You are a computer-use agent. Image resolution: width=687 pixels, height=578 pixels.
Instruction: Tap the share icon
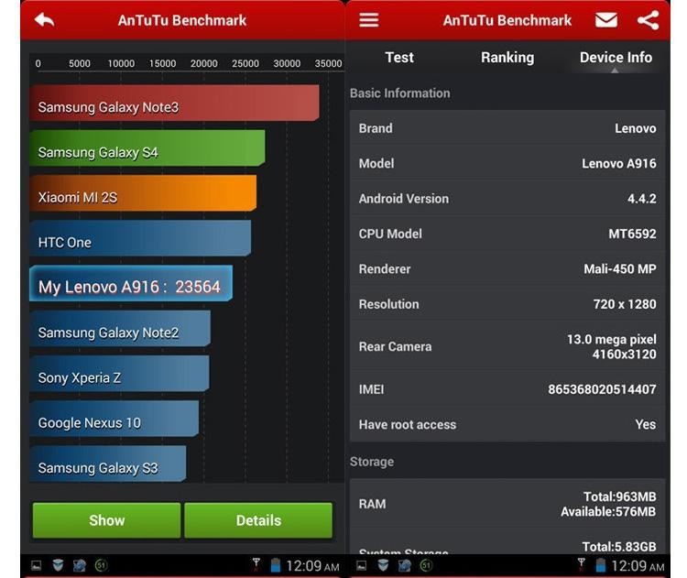pyautogui.click(x=648, y=20)
